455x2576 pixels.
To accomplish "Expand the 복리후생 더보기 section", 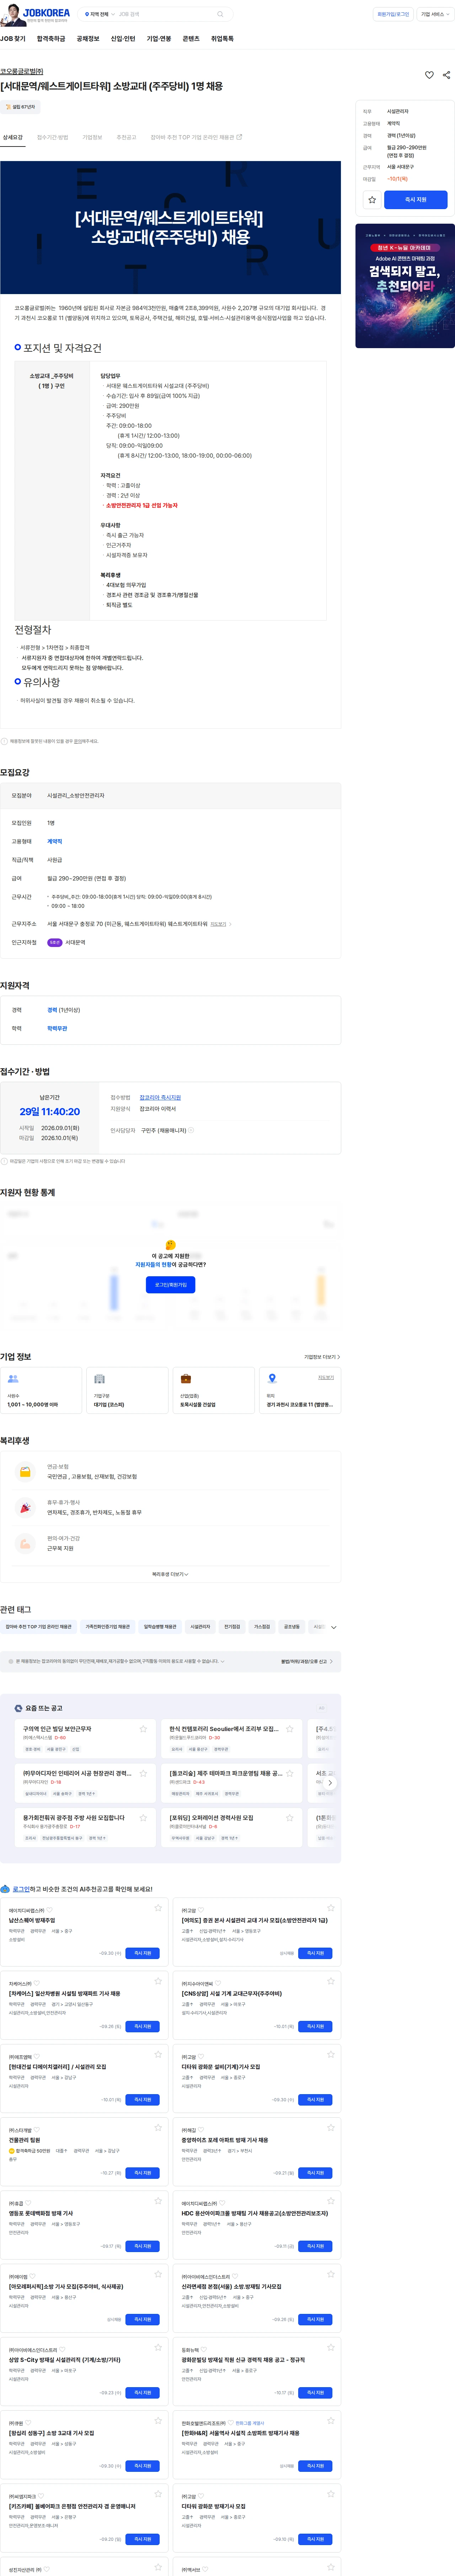I will [170, 1574].
